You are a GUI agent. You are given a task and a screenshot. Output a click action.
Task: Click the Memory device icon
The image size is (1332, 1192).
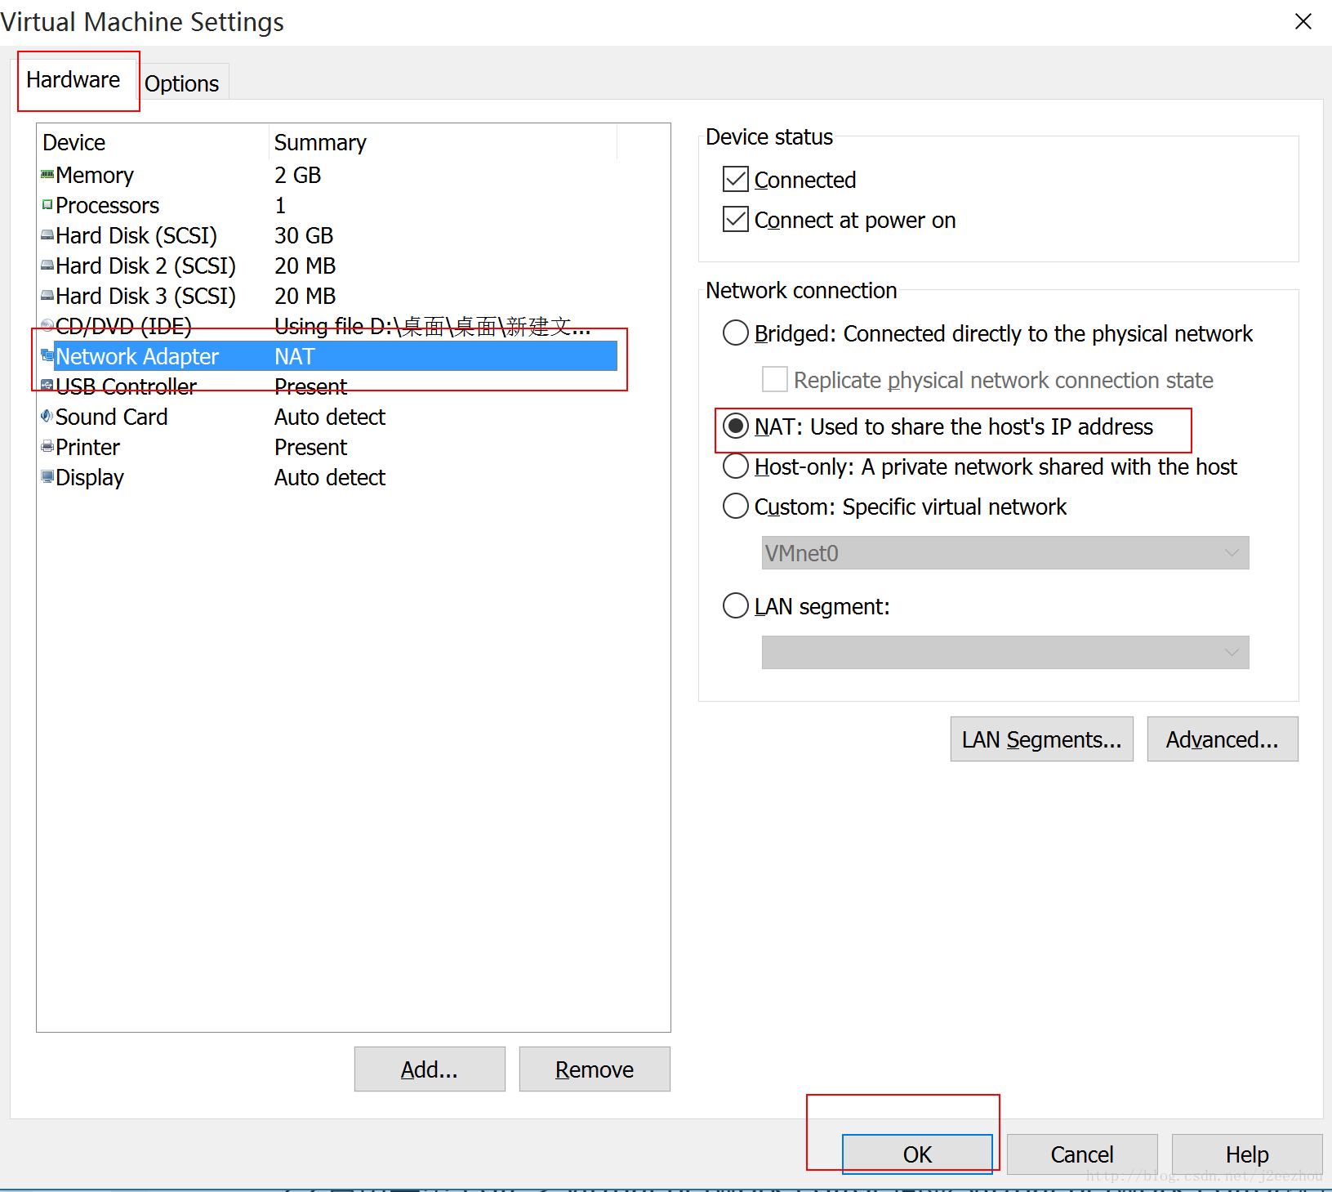(47, 174)
